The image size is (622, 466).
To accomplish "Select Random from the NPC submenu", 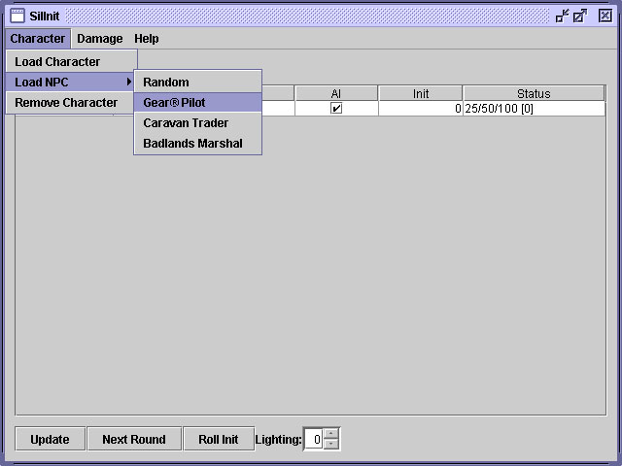I will pos(166,83).
